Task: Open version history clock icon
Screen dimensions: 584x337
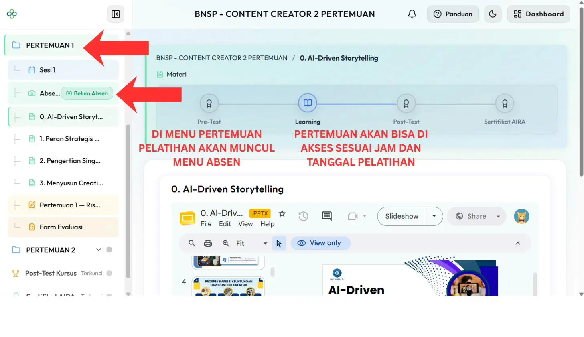Action: coord(303,216)
